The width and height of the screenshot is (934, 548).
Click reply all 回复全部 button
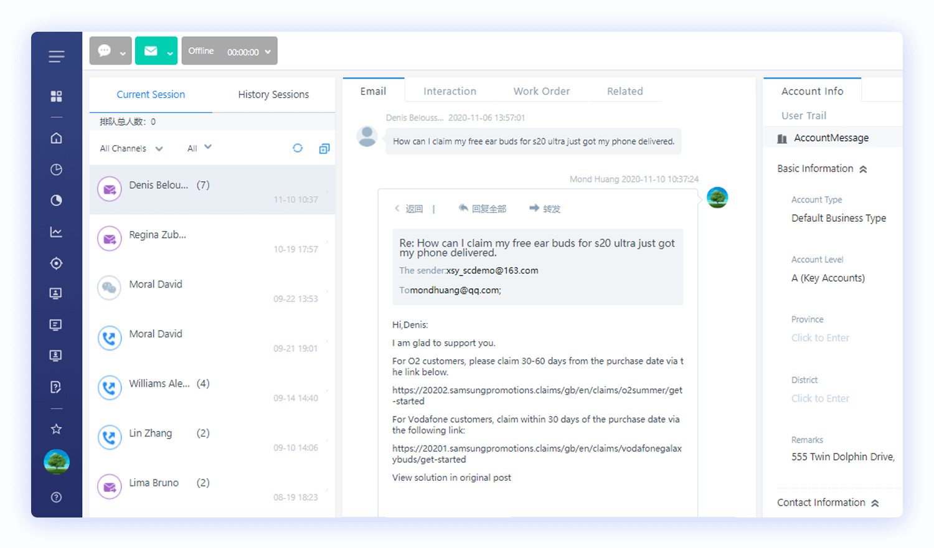pyautogui.click(x=483, y=209)
